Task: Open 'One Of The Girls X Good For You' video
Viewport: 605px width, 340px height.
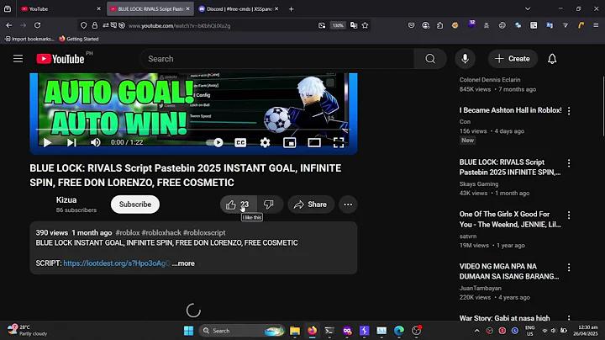Action: [510, 219]
